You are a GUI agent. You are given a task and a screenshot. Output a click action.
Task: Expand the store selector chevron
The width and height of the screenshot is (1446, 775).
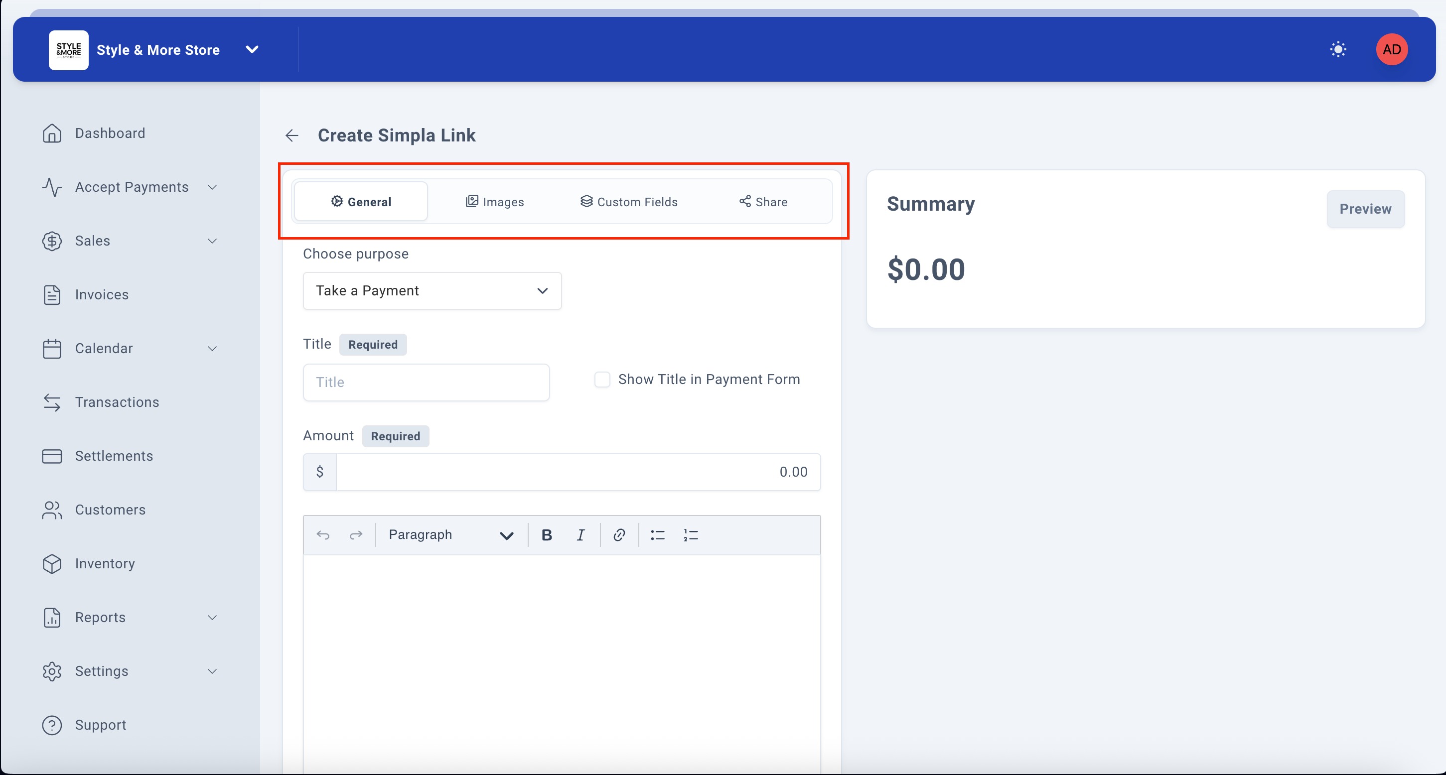[252, 49]
